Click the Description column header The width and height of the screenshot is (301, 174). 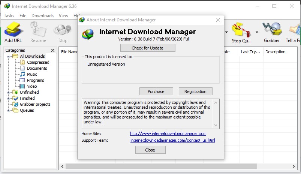pyautogui.click(x=275, y=52)
